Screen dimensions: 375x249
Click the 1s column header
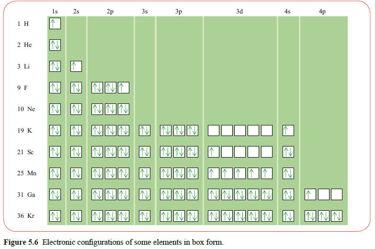pyautogui.click(x=55, y=11)
